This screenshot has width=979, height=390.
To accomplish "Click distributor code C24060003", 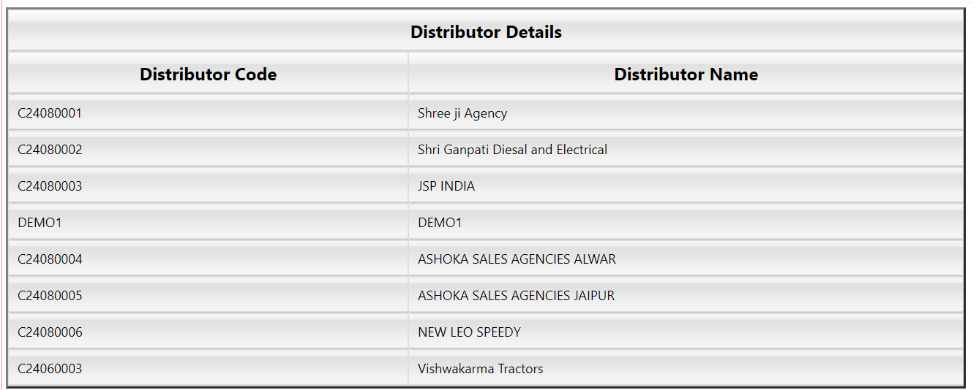I will click(50, 369).
